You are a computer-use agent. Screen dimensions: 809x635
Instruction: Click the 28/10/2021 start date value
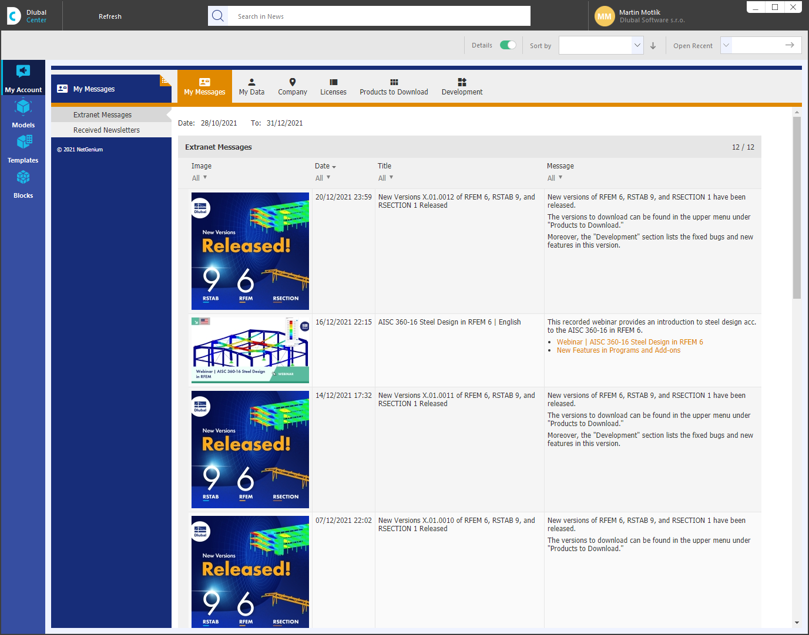[219, 123]
